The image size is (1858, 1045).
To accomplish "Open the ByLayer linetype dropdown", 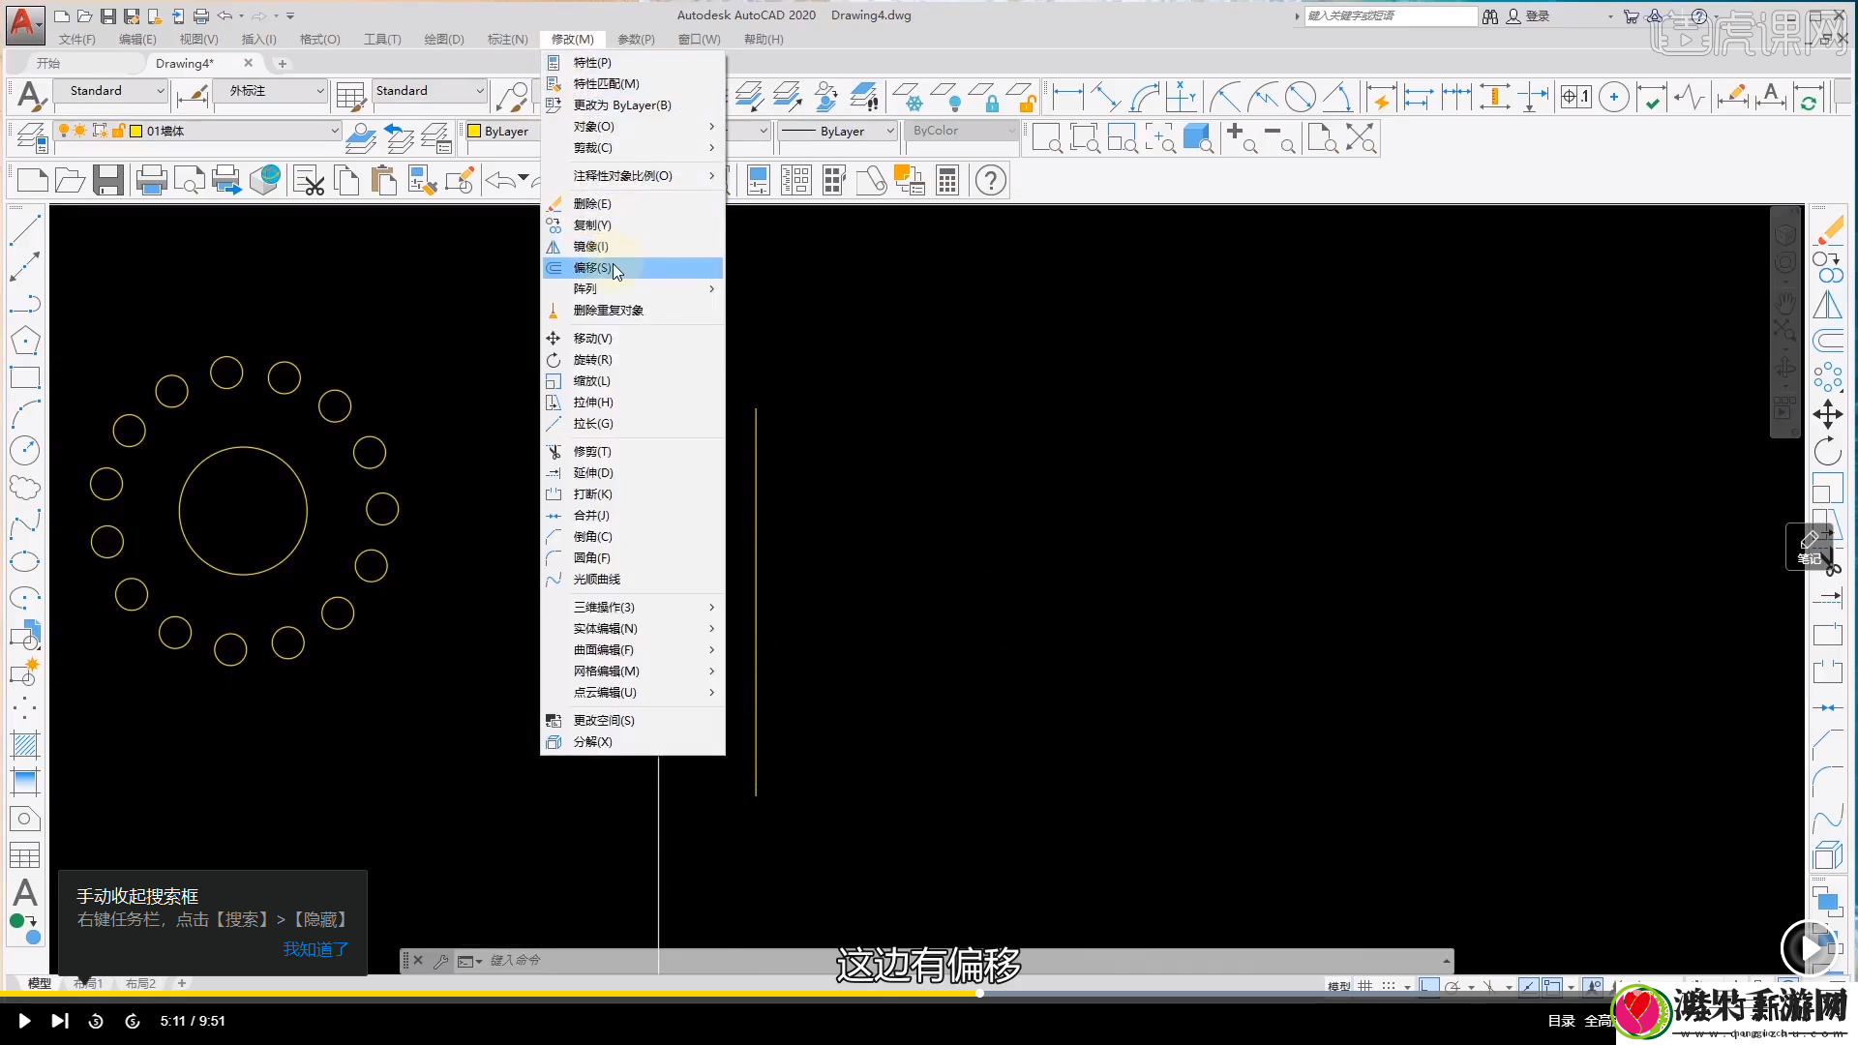I will coord(838,131).
